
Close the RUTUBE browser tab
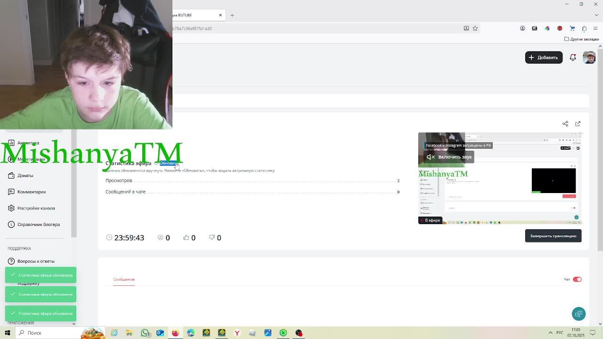point(220,15)
